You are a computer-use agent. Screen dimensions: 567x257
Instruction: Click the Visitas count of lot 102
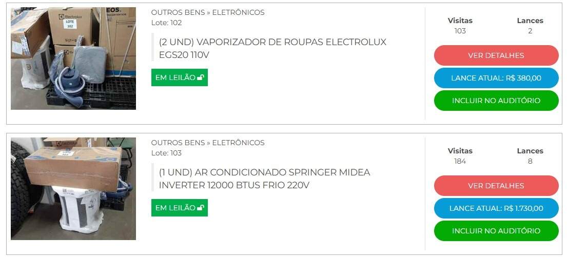(460, 31)
